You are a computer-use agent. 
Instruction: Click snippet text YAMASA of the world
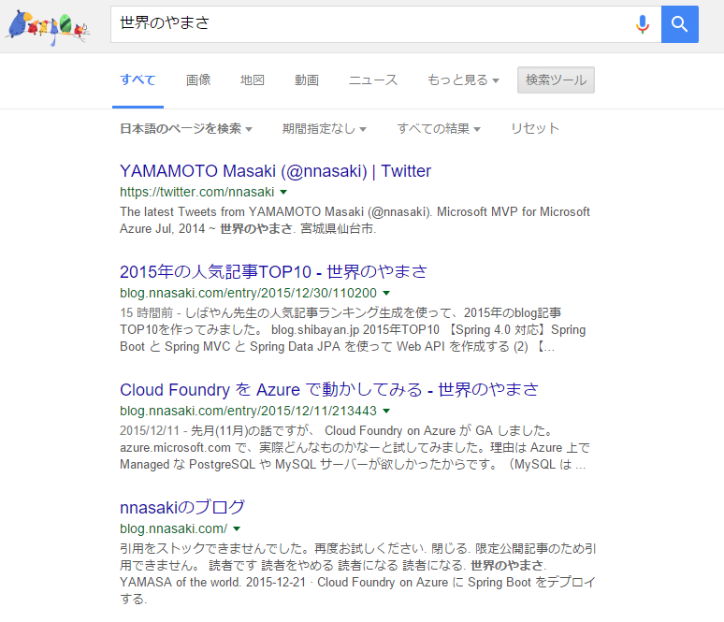[x=181, y=582]
